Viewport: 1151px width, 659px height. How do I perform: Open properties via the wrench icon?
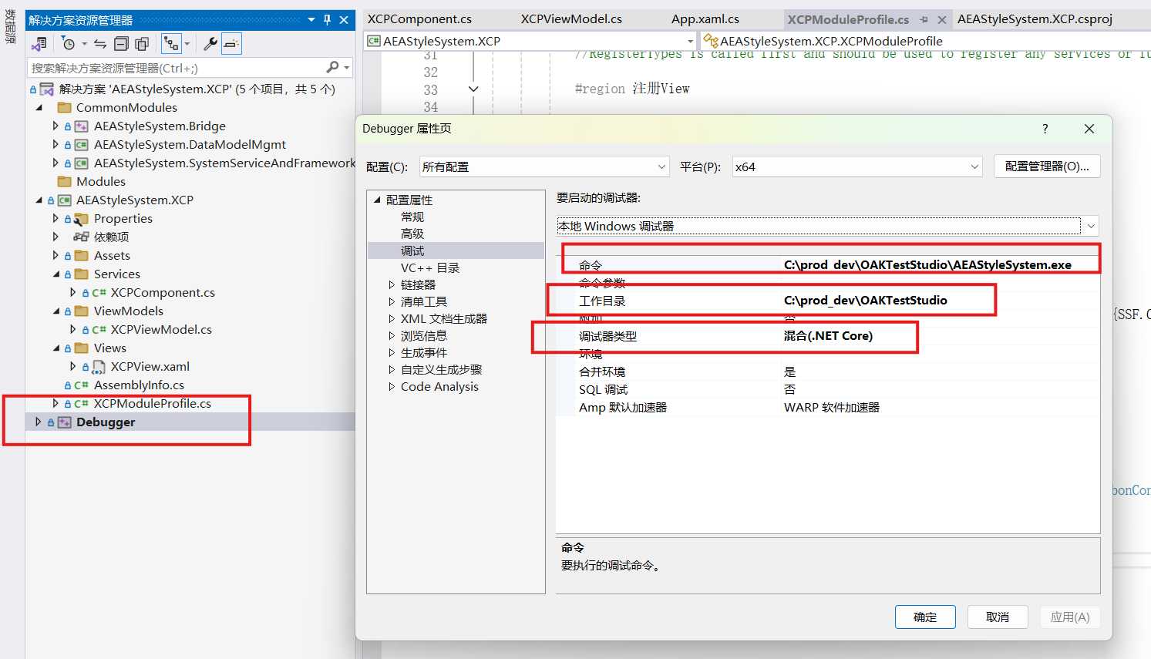tap(210, 44)
